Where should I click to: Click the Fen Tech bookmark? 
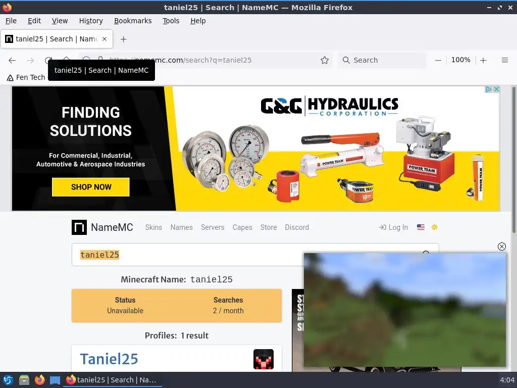click(x=26, y=77)
